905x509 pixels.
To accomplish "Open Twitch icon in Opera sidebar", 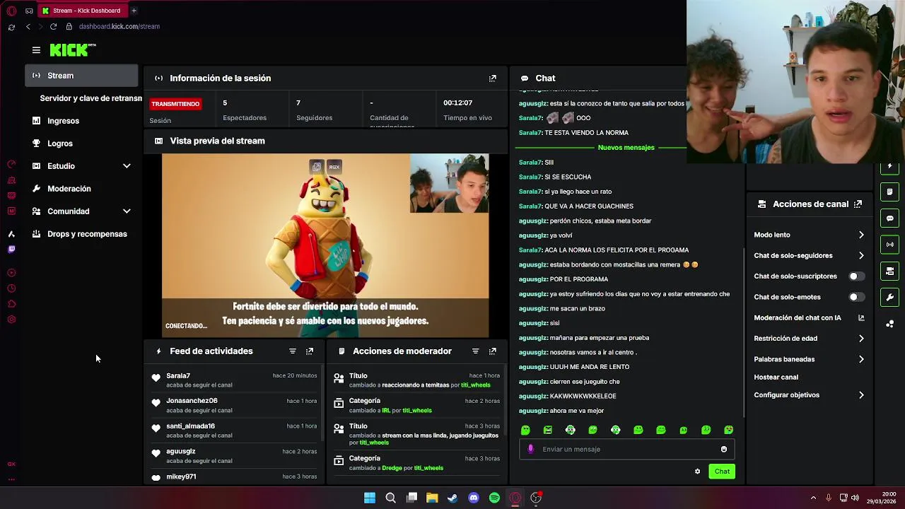I will click(11, 250).
